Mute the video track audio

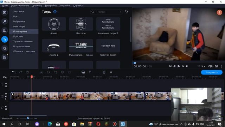click(x=6, y=96)
